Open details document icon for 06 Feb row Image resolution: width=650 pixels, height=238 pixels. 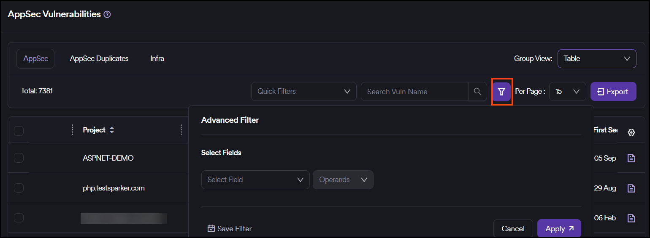tap(631, 218)
